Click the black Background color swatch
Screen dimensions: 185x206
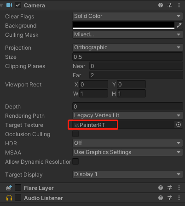[123, 25]
